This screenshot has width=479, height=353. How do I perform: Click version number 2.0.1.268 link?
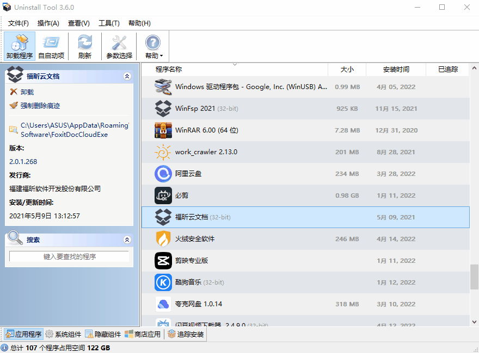point(23,161)
